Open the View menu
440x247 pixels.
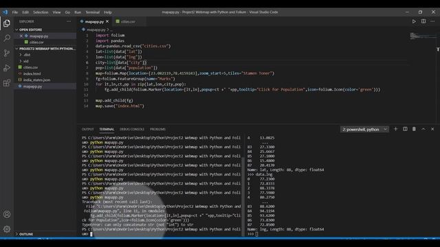pyautogui.click(x=56, y=12)
